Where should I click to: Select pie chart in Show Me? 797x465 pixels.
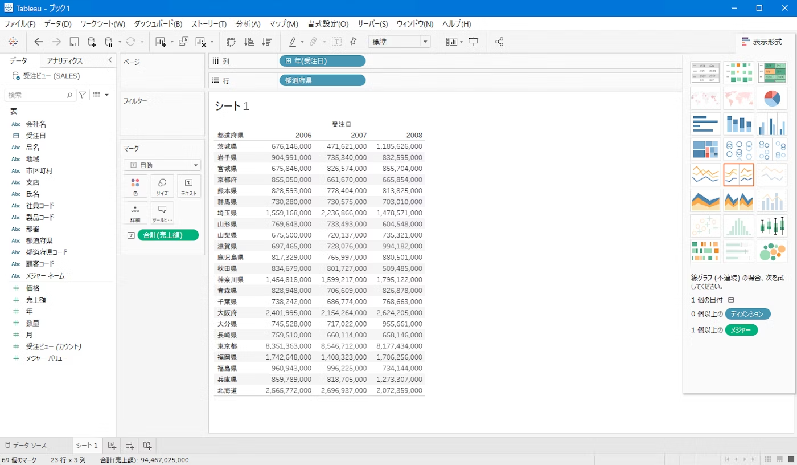click(771, 98)
